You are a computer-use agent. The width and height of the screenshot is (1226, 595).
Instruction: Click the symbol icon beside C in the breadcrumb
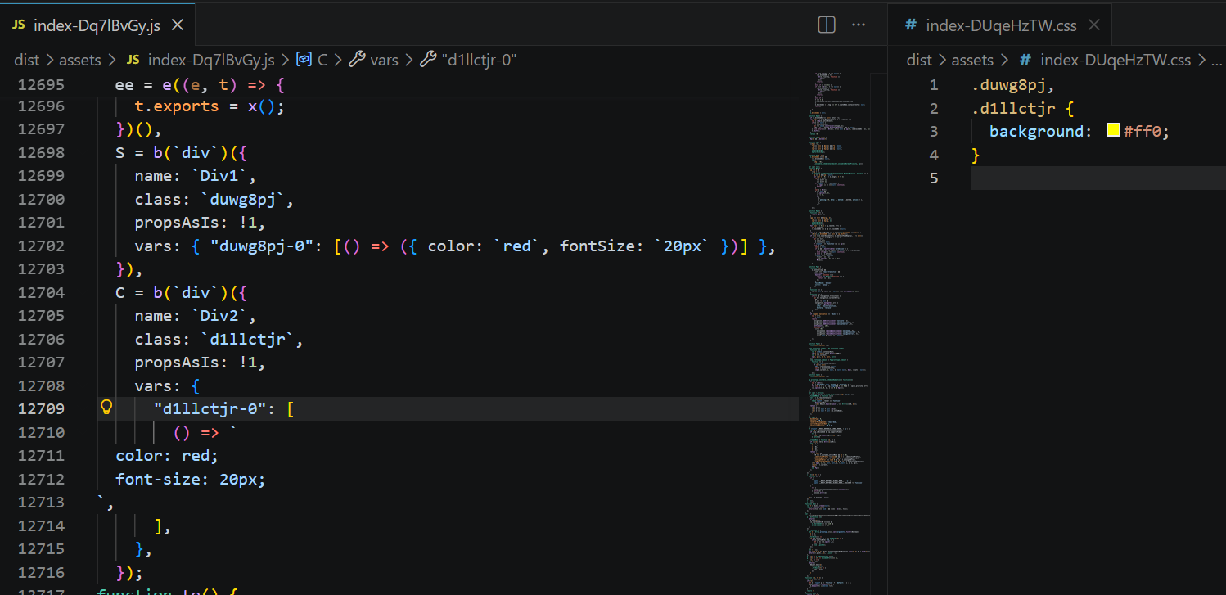point(304,60)
